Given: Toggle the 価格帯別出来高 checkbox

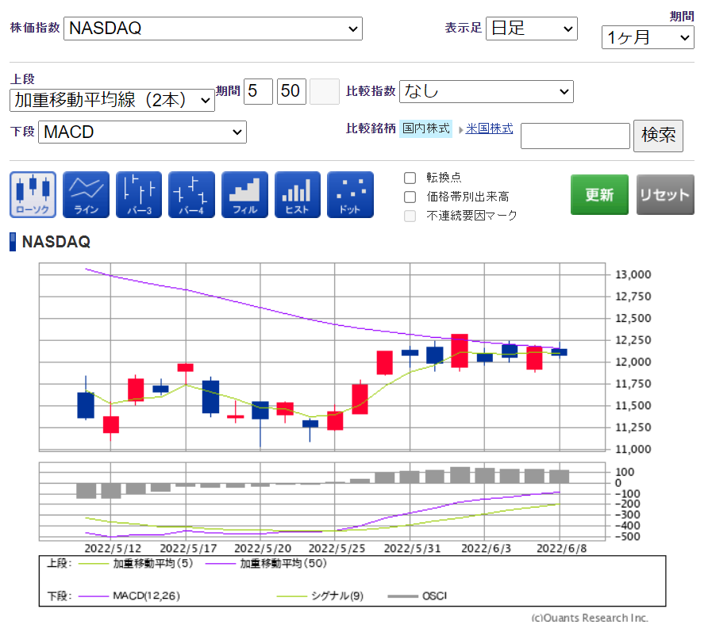Looking at the screenshot, I should coord(410,197).
